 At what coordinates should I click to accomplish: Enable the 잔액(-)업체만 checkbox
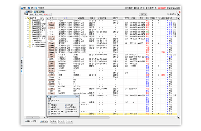click(x=66, y=112)
